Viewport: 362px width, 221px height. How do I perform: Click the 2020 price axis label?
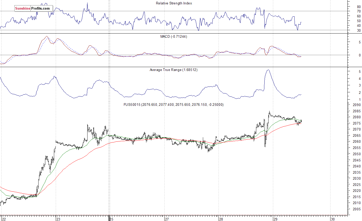[x=357, y=191]
